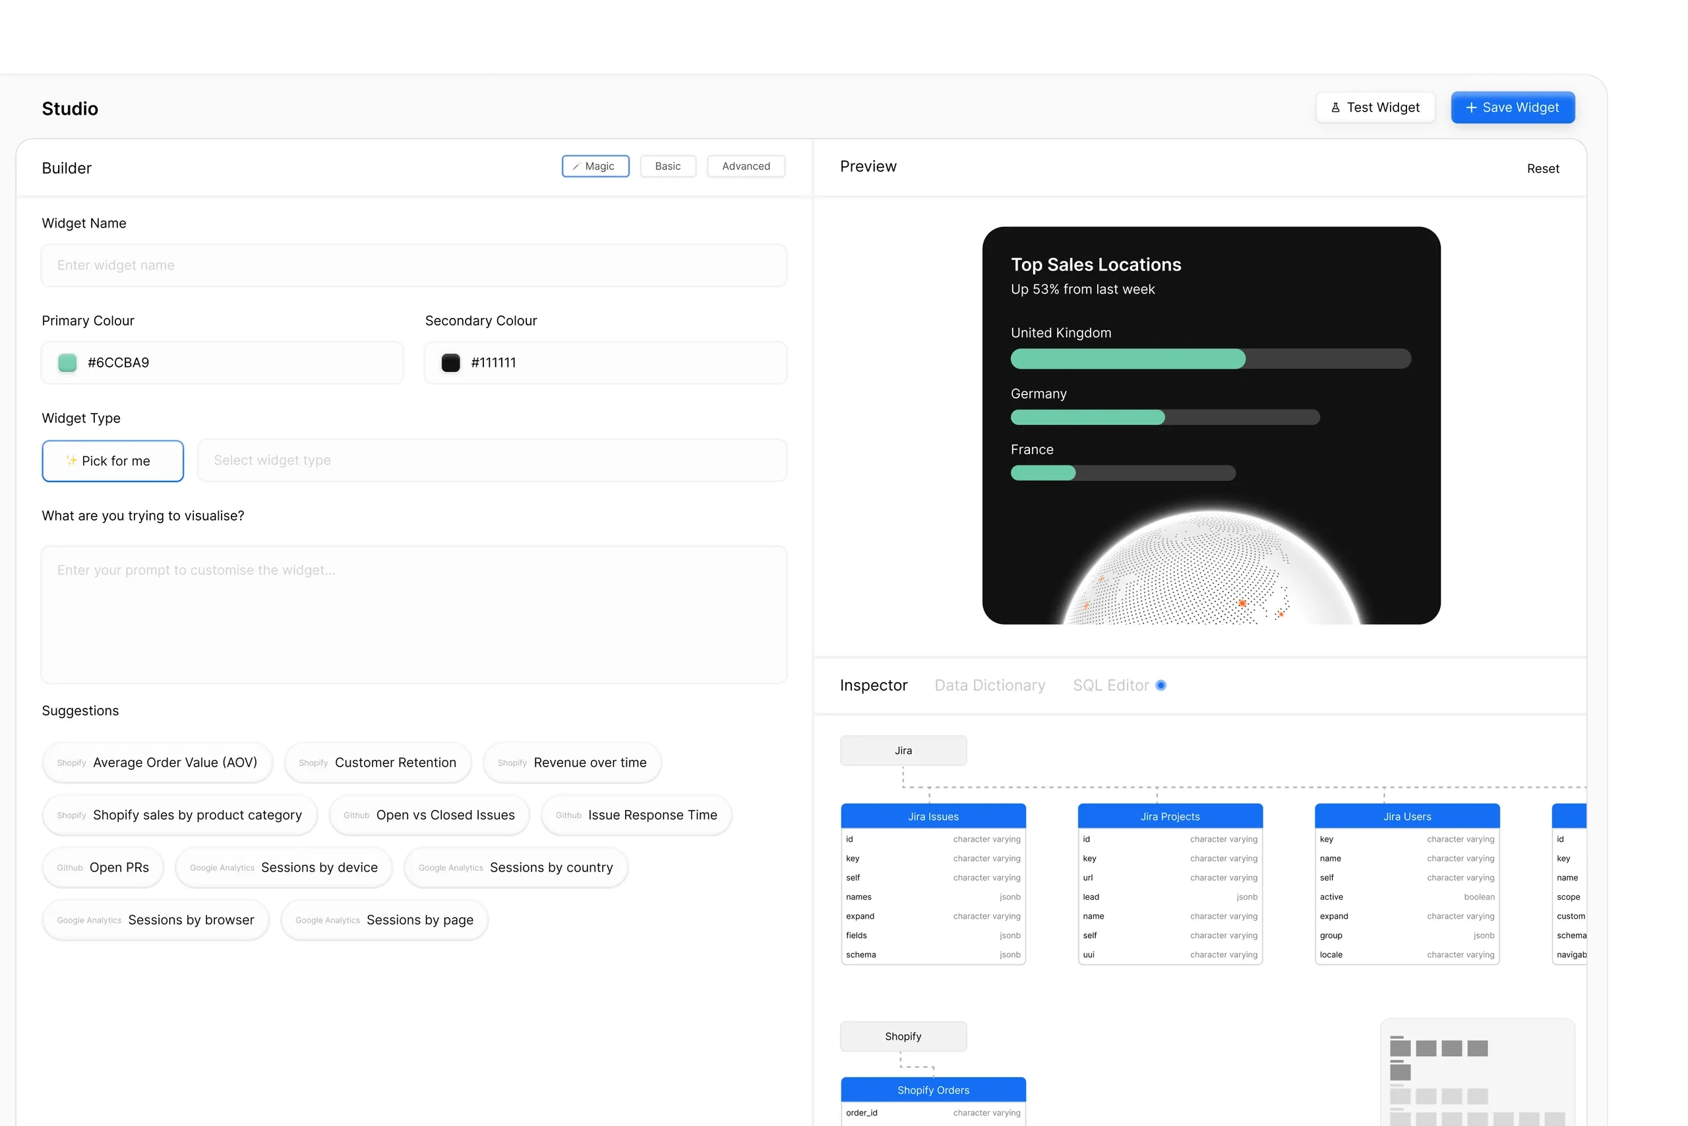
Task: Click the Test Widget button
Action: point(1375,108)
